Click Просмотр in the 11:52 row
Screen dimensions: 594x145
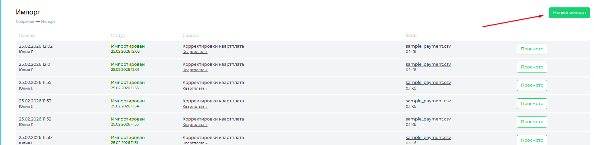pyautogui.click(x=532, y=122)
